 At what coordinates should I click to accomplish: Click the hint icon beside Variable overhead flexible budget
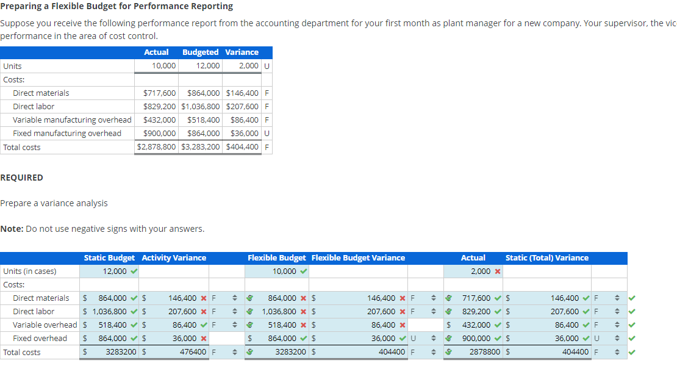coord(249,325)
